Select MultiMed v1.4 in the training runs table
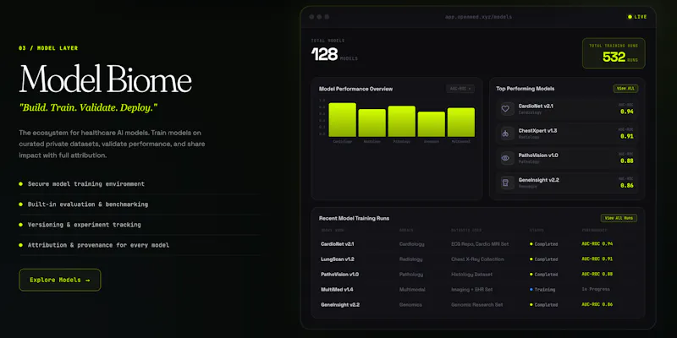This screenshot has height=338, width=677. [337, 290]
